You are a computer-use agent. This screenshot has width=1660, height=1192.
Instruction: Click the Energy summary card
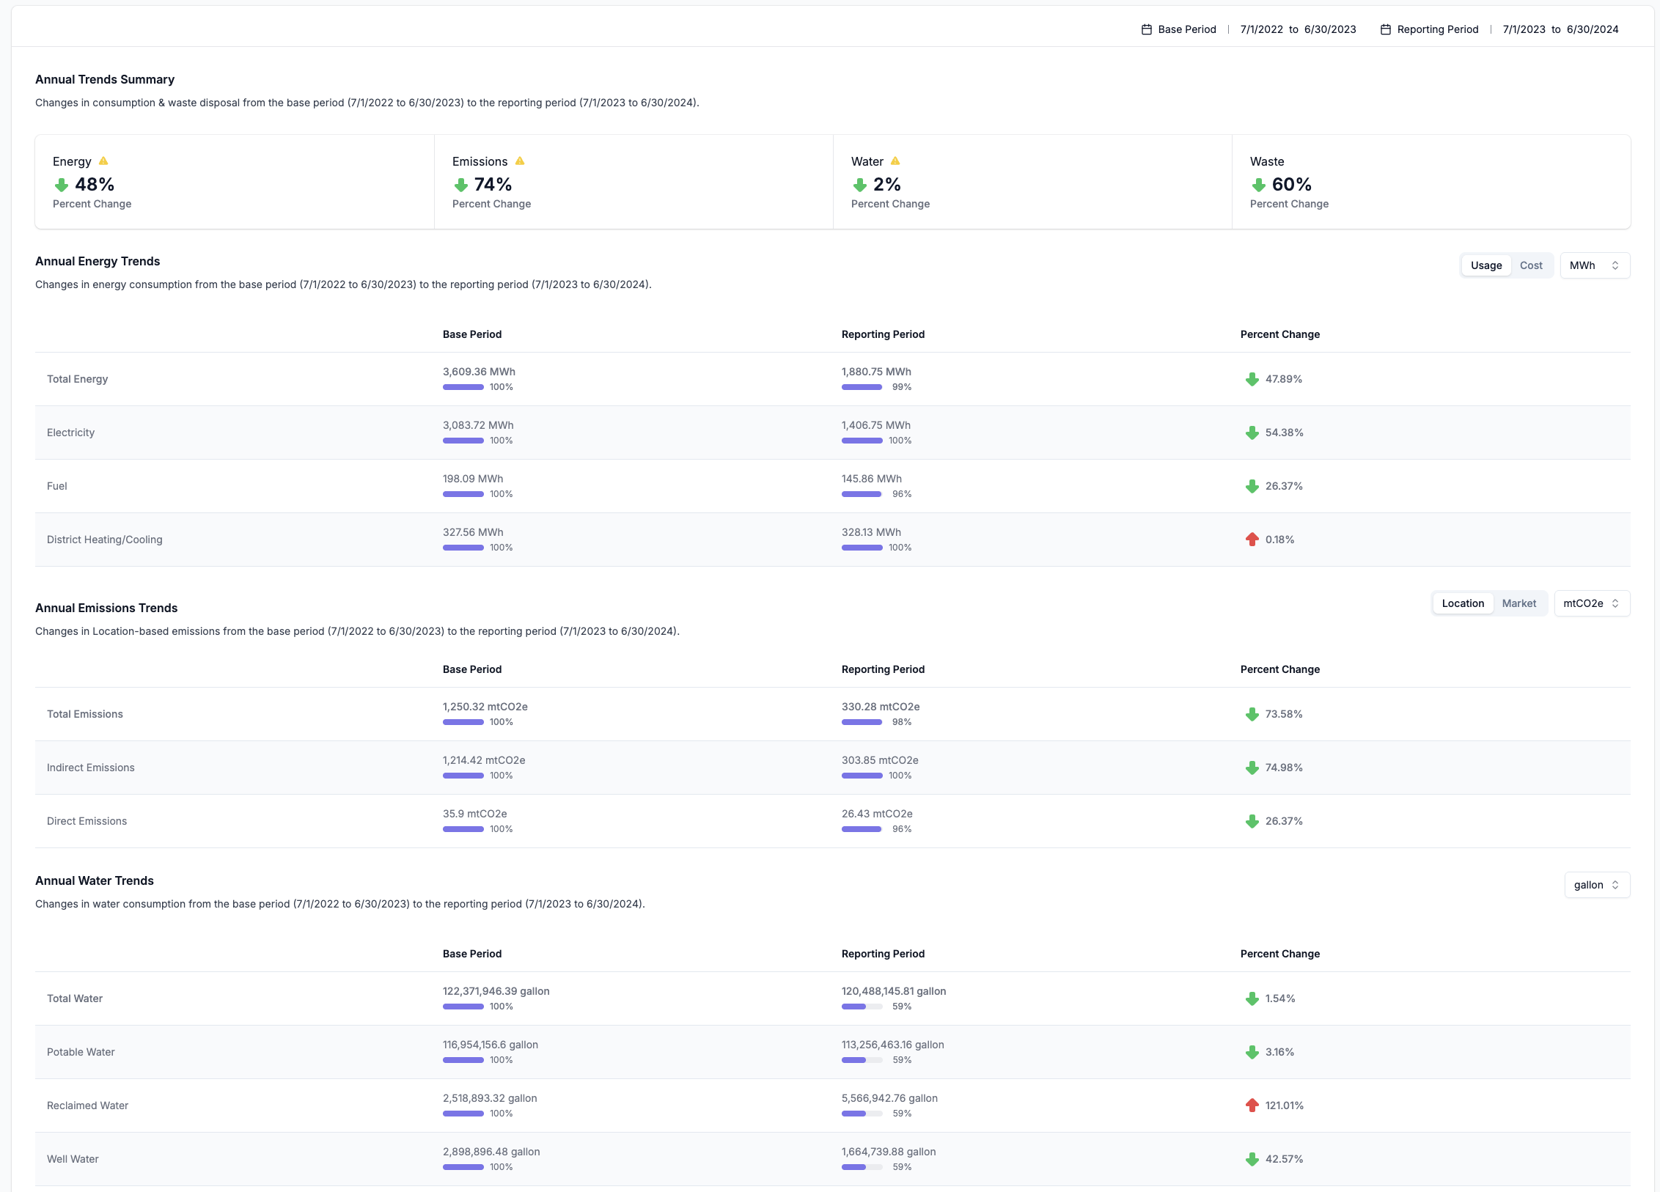pyautogui.click(x=235, y=182)
